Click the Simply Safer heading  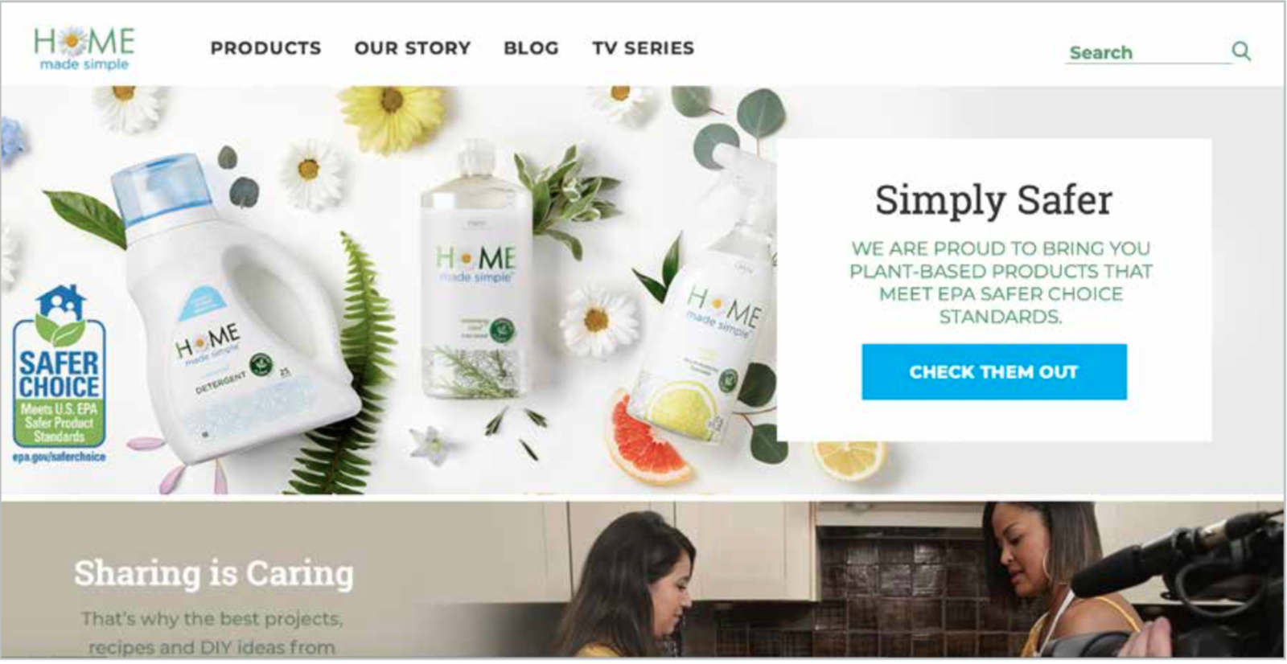click(x=993, y=199)
